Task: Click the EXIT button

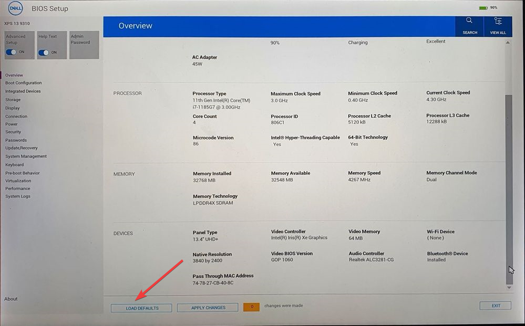Action: click(x=496, y=306)
